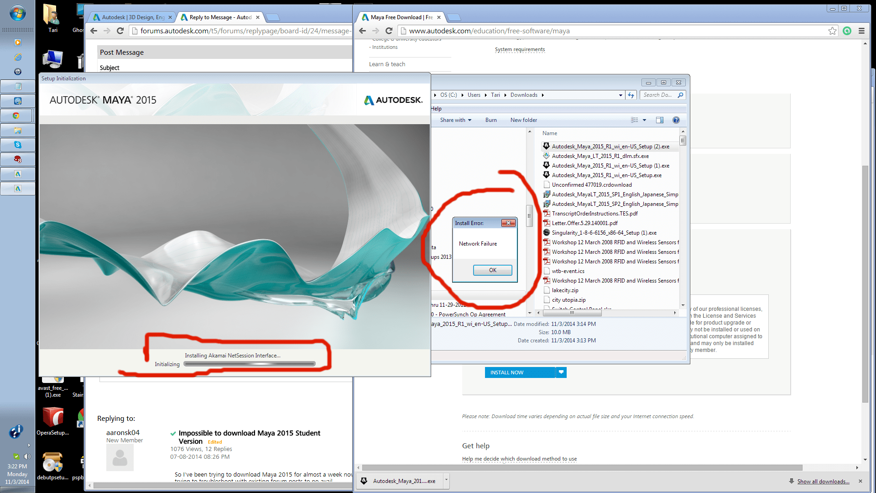Viewport: 876px width, 493px height.
Task: Click the forums page address bar
Action: coord(242,31)
